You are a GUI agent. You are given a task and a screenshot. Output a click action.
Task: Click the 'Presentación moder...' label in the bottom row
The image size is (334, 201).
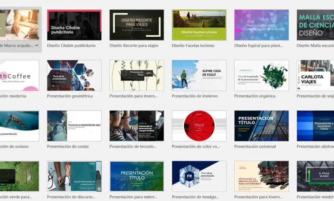point(315,197)
